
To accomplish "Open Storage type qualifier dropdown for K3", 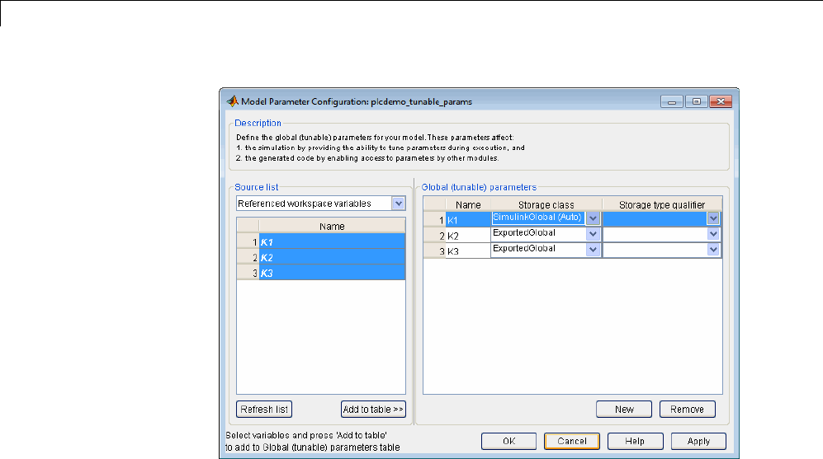I will [x=713, y=250].
